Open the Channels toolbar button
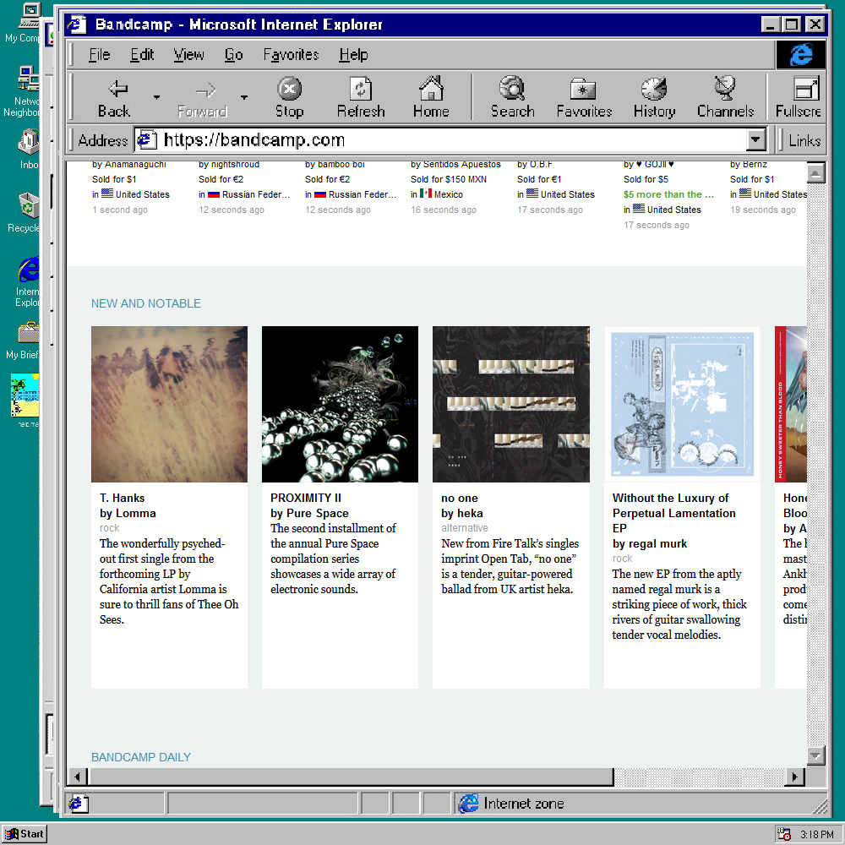 click(725, 98)
